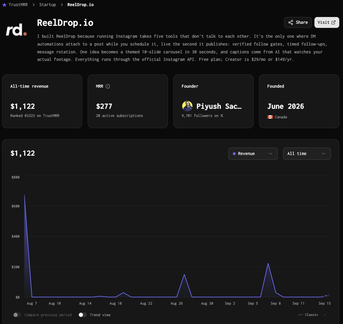343x324 pixels.
Task: Click the Aug 27 revenue peak on chart
Action: pyautogui.click(x=184, y=275)
